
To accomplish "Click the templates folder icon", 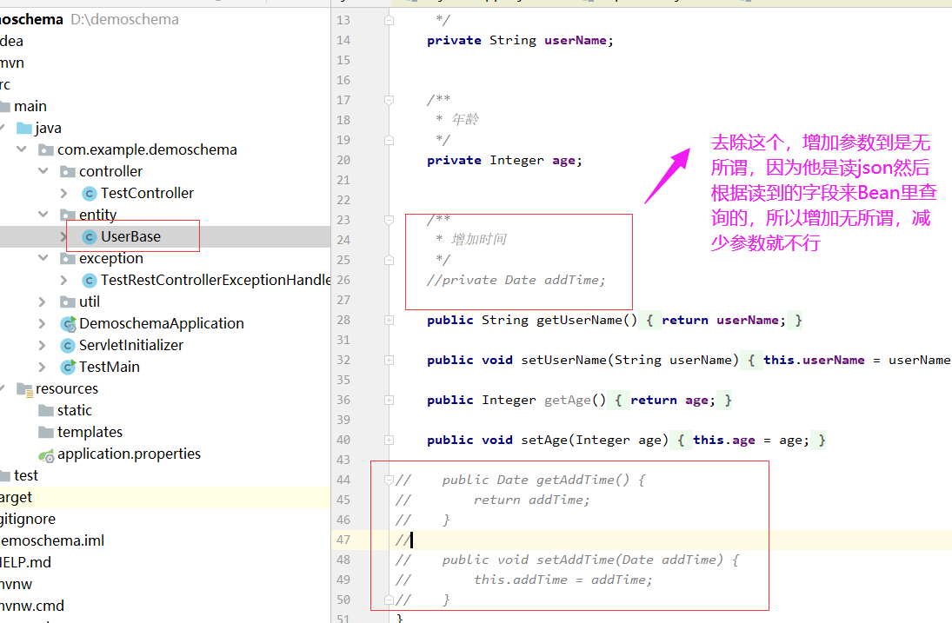I will [x=47, y=431].
